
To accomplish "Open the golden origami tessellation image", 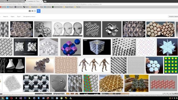I will pyautogui.click(x=111, y=83).
